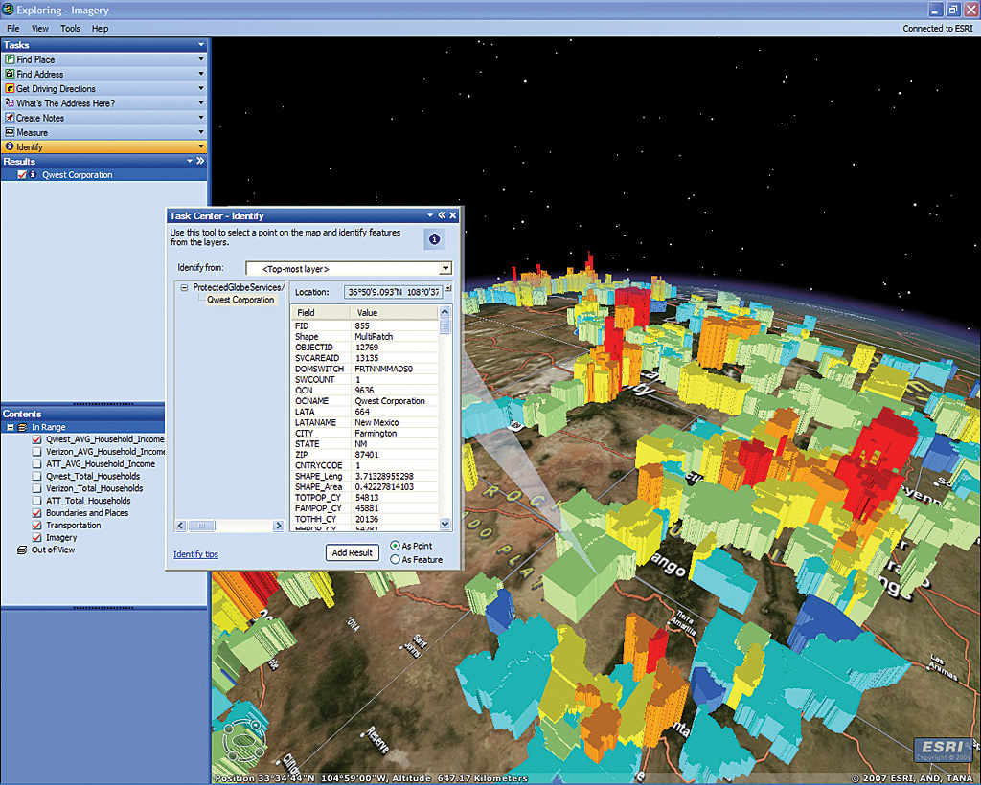Image resolution: width=981 pixels, height=785 pixels.
Task: Click the small flag button next to Location
Action: point(448,289)
